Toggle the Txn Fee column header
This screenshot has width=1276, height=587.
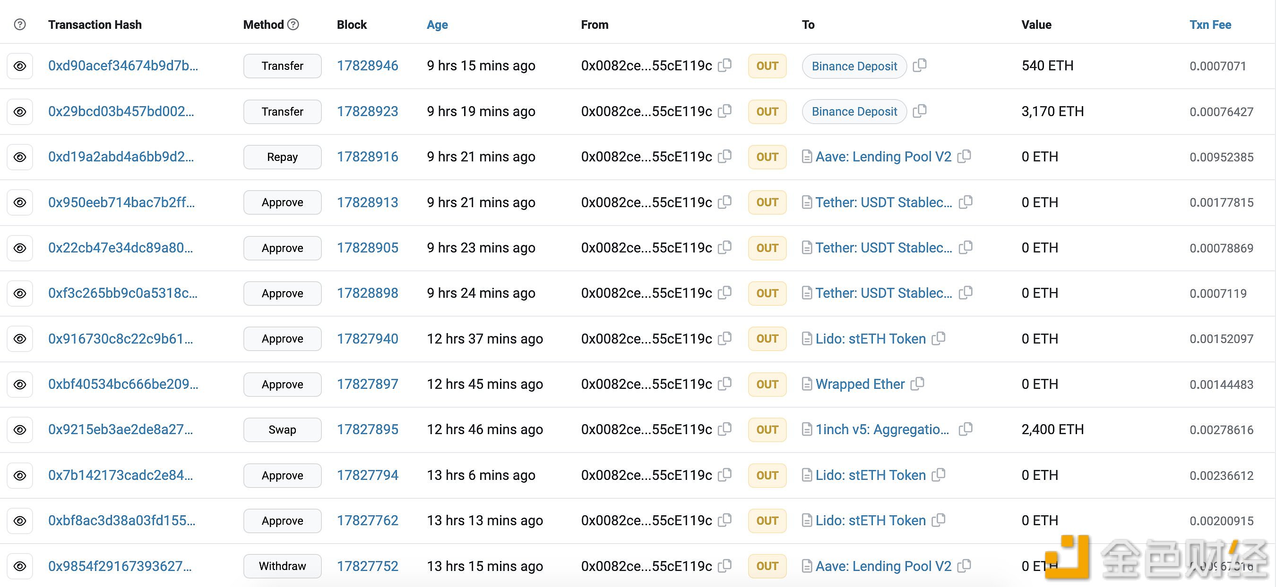point(1210,25)
